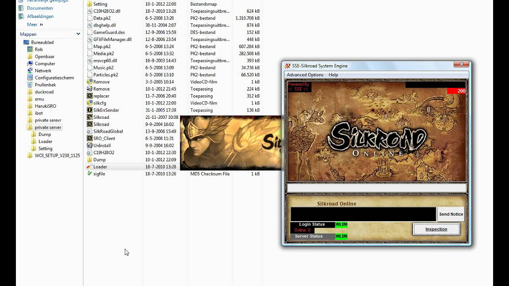Click the 'MD5 Checksum File' type cell
Screen dimensions: 509x286
210,174
